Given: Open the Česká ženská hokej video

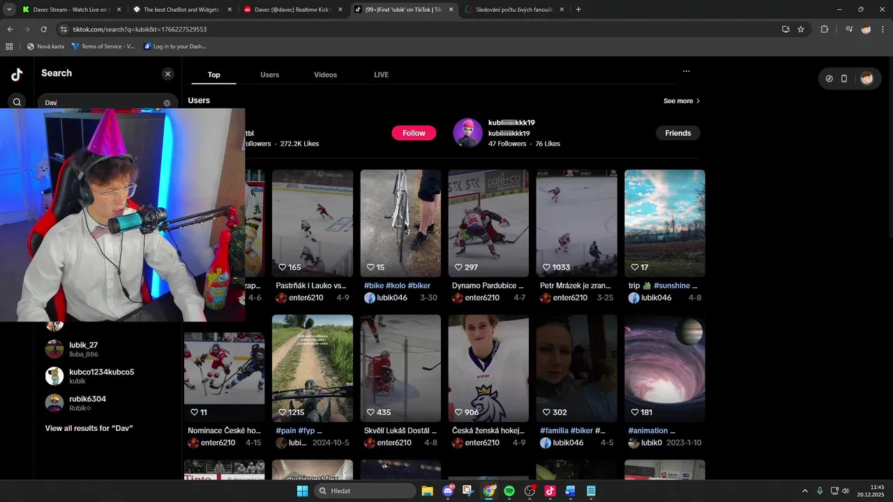Looking at the screenshot, I should [x=488, y=368].
